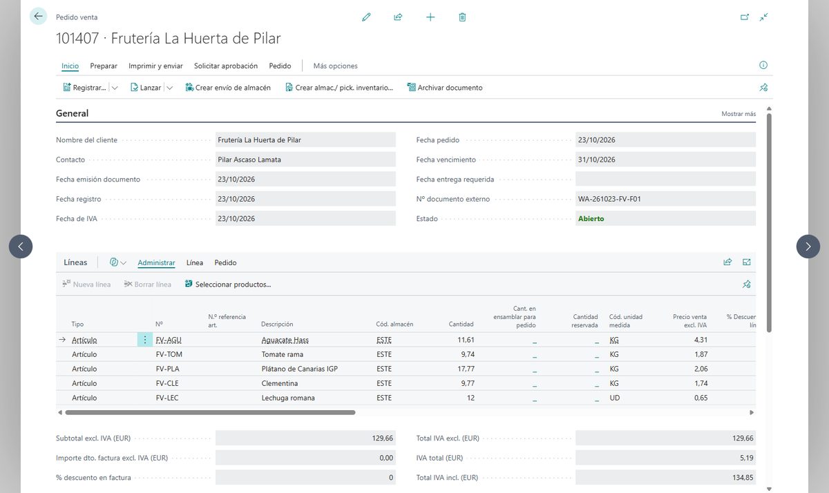This screenshot has height=493, width=829.
Task: Click Crear envío de almacén
Action: [x=228, y=88]
